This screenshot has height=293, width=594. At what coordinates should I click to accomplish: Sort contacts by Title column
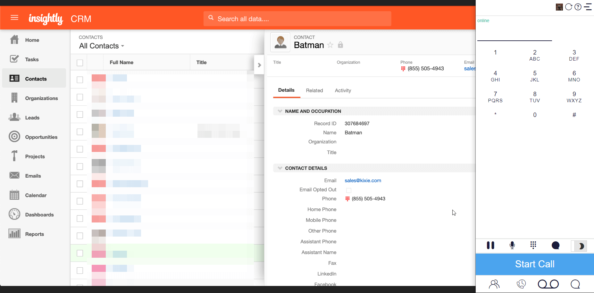click(x=201, y=63)
